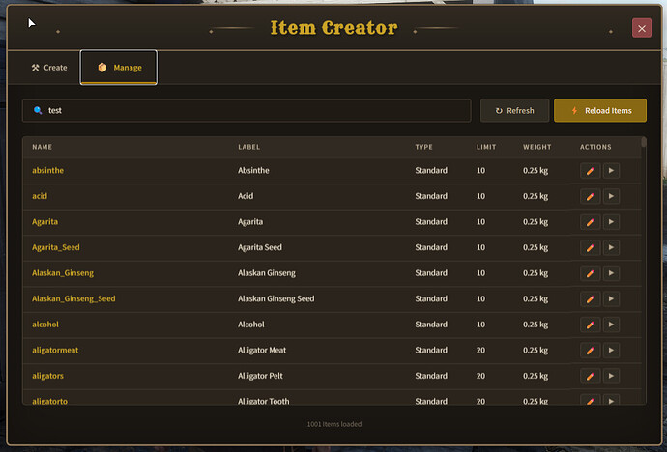The height and width of the screenshot is (452, 667).
Task: Edit the alcohol item with pencil
Action: pyautogui.click(x=590, y=325)
